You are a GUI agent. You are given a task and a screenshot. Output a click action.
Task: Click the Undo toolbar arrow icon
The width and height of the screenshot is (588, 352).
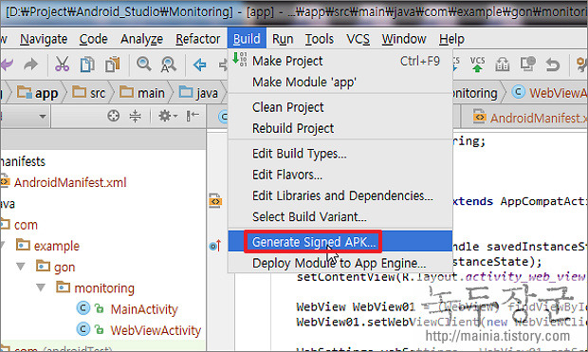(7, 65)
